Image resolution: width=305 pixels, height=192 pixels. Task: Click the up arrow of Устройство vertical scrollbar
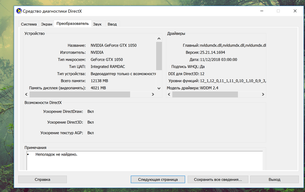coord(159,39)
